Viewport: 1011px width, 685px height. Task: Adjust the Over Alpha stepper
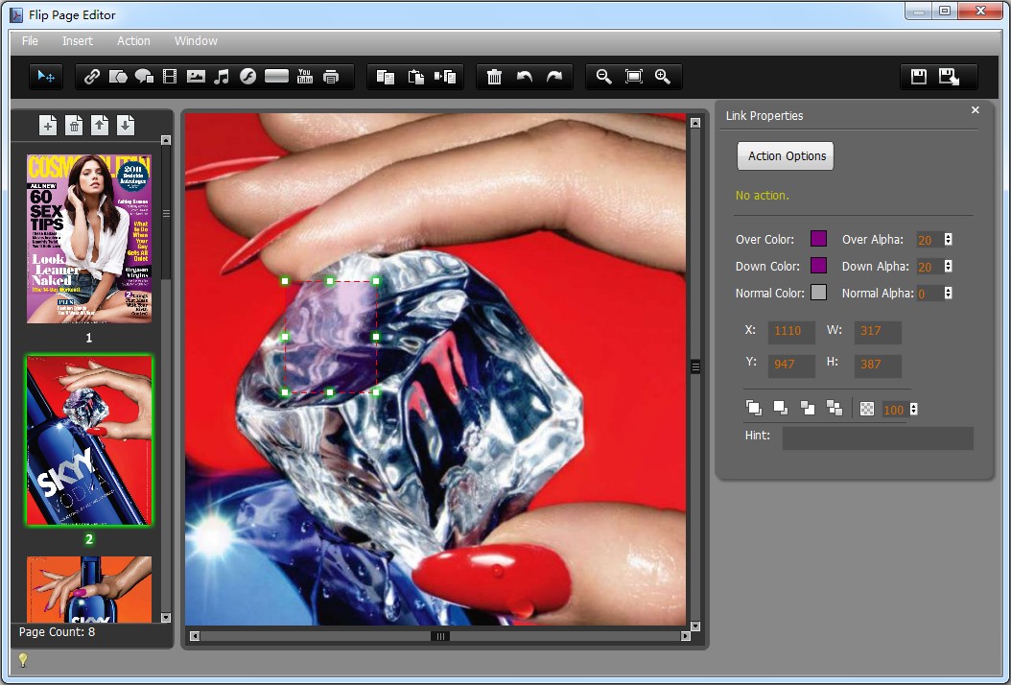(948, 239)
